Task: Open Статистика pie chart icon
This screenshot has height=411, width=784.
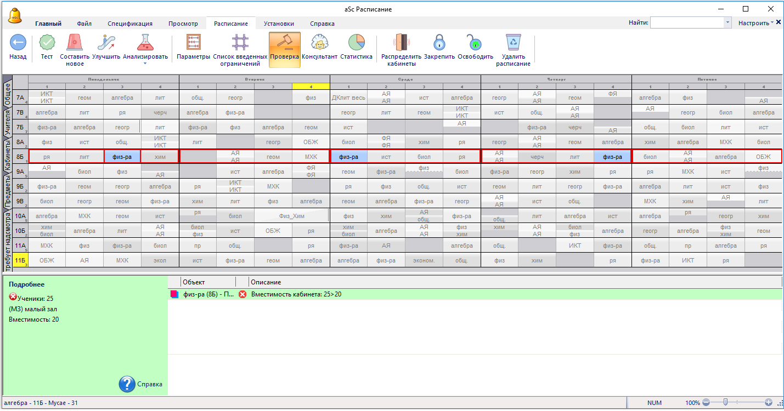Action: click(356, 43)
